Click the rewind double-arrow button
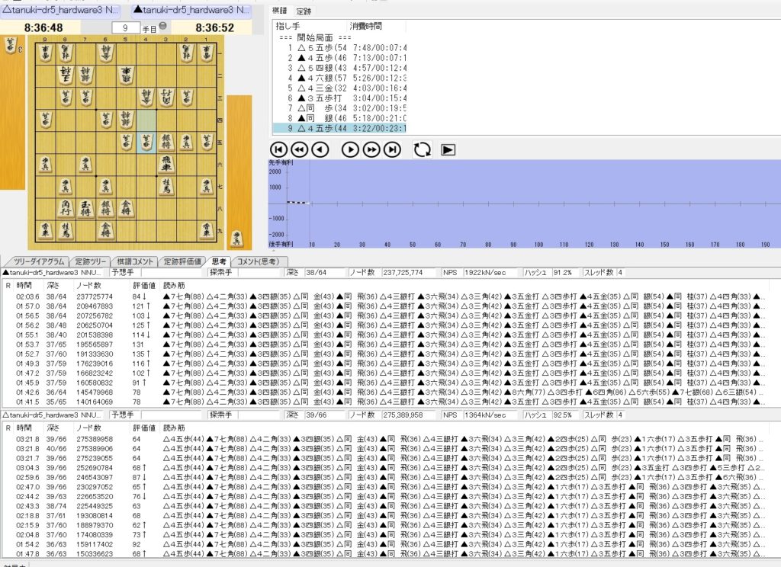This screenshot has height=567, width=781. 300,149
